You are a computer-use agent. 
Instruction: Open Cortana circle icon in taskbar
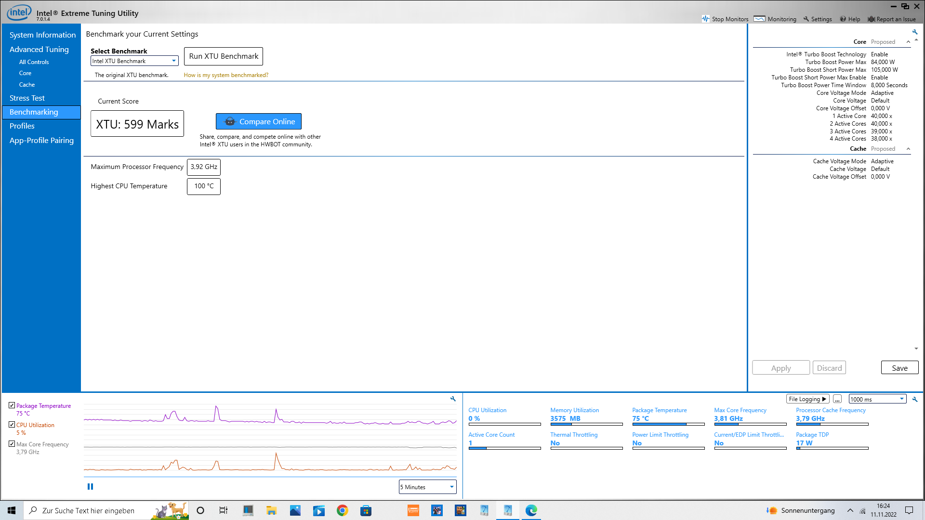click(200, 510)
